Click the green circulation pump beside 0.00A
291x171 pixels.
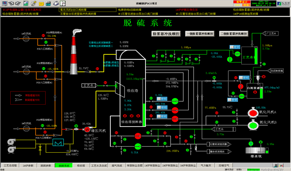tap(175, 101)
